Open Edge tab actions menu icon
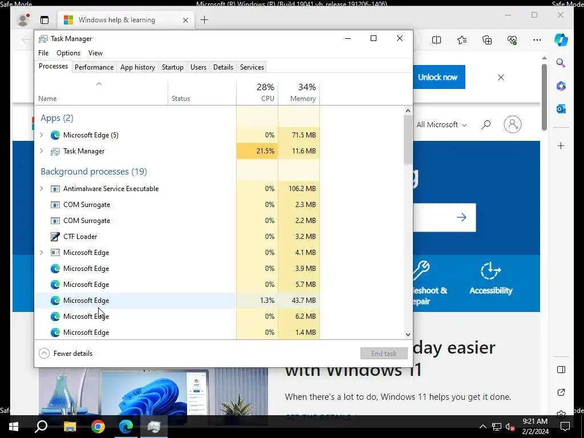The height and width of the screenshot is (438, 584). pyautogui.click(x=44, y=20)
